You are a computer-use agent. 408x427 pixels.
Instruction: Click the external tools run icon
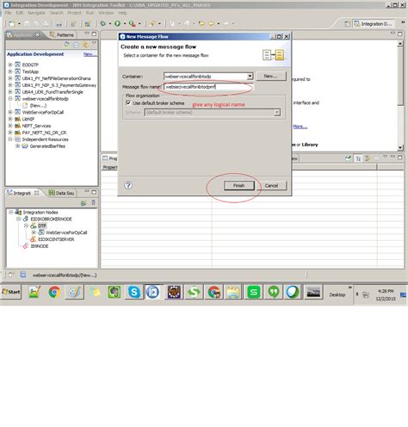[x=132, y=23]
